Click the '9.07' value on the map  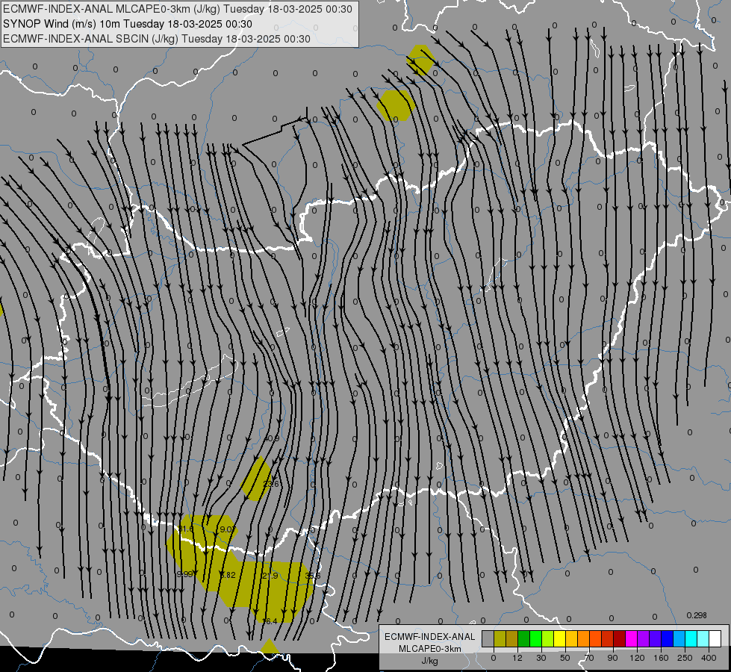228,529
